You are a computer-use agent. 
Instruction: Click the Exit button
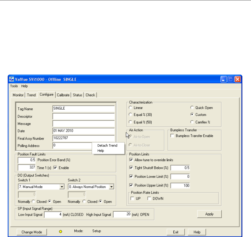(x=176, y=232)
